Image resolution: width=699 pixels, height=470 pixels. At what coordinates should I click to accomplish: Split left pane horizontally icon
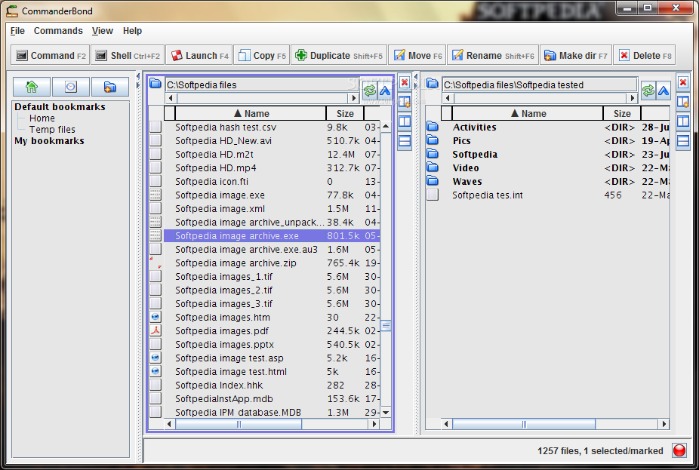pos(405,141)
